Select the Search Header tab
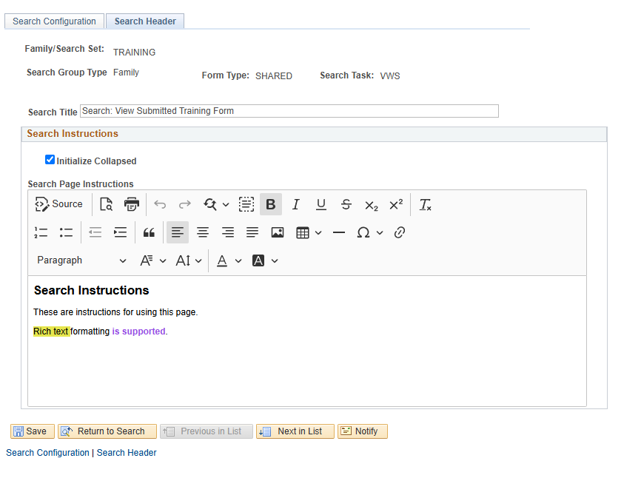 [145, 21]
